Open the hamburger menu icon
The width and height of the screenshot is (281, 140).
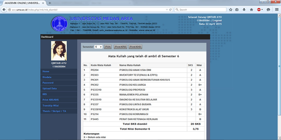coord(277,10)
